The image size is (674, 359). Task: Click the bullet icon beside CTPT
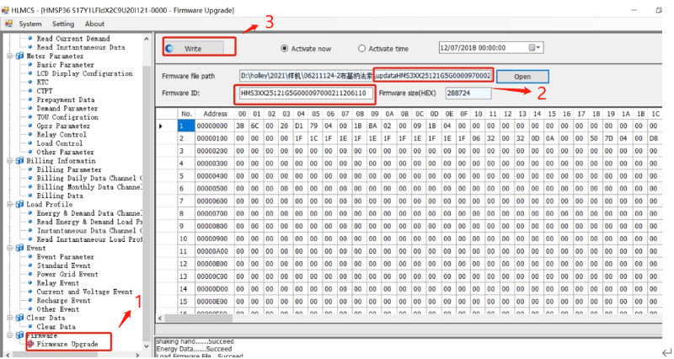[x=30, y=91]
